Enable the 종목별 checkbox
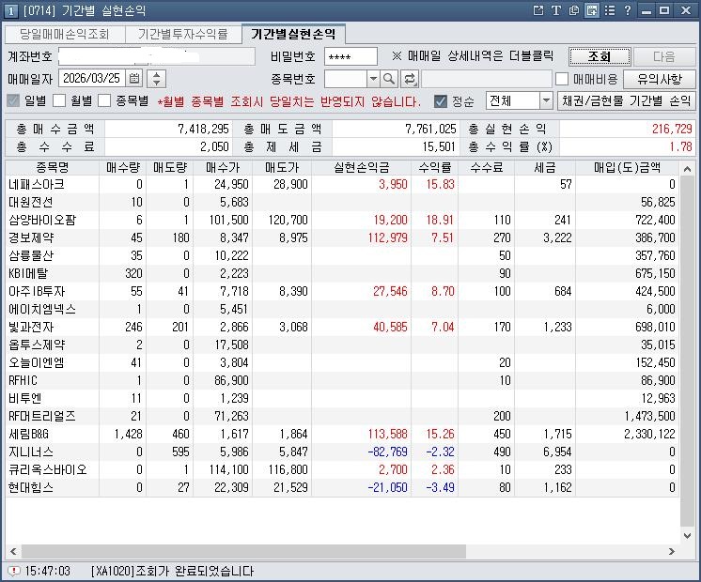 click(104, 101)
